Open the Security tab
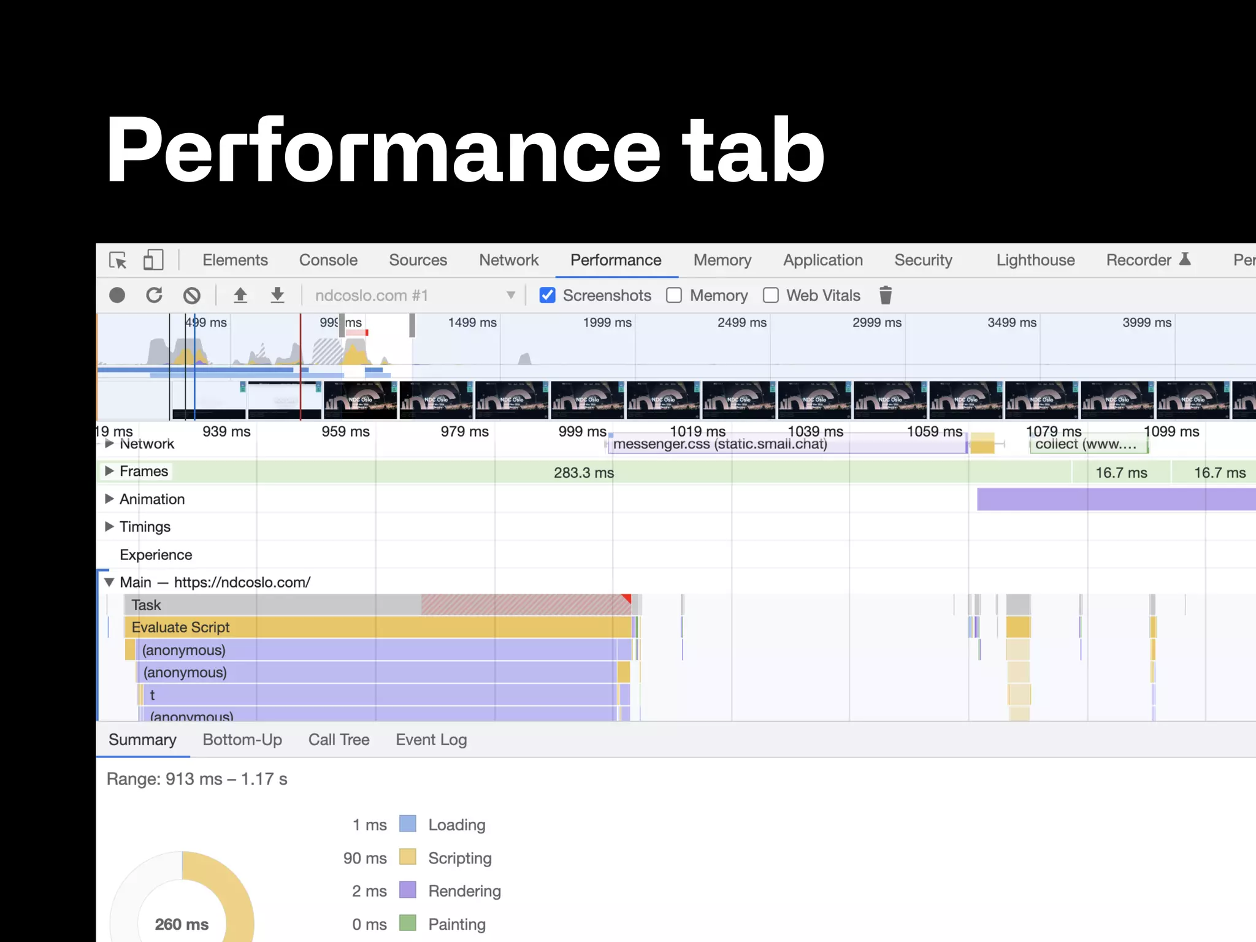1256x942 pixels. pos(924,260)
